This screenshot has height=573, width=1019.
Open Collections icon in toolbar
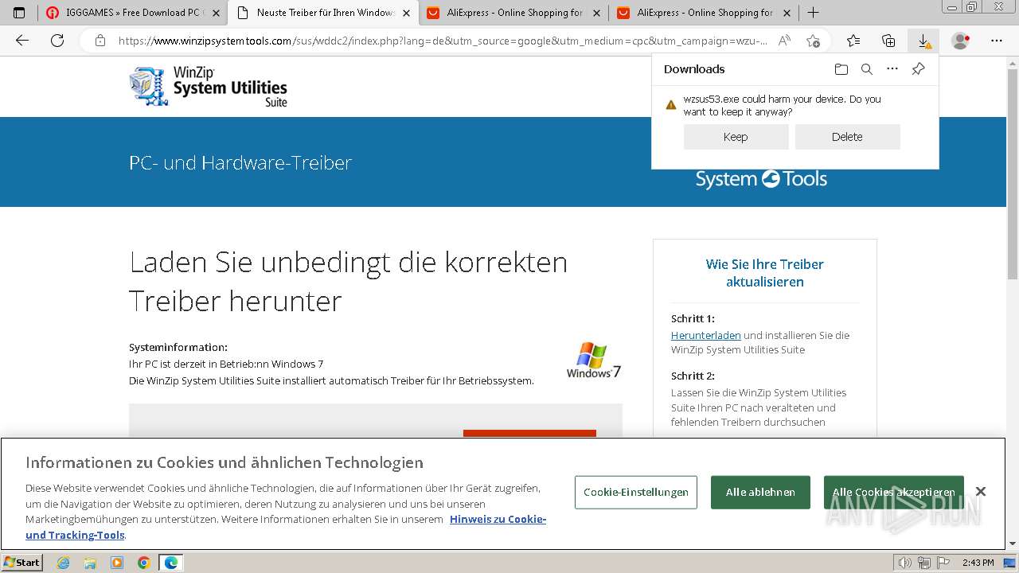click(x=888, y=41)
